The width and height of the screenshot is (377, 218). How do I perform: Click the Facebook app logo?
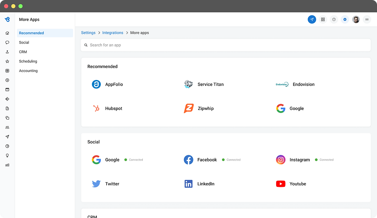188,160
